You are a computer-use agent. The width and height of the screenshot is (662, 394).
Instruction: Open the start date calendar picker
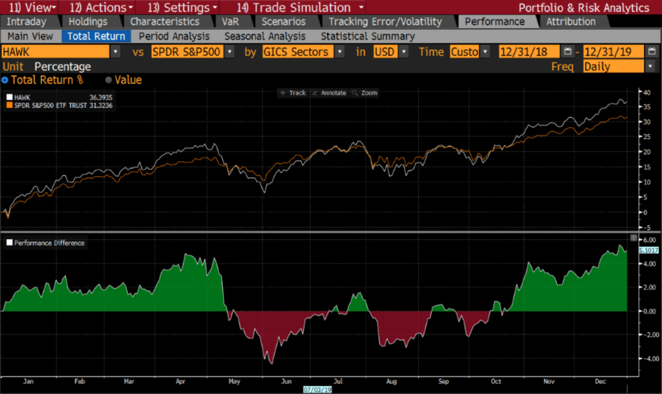click(x=568, y=52)
